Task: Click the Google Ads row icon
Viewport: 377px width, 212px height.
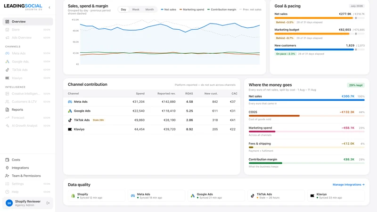Action: point(70,111)
